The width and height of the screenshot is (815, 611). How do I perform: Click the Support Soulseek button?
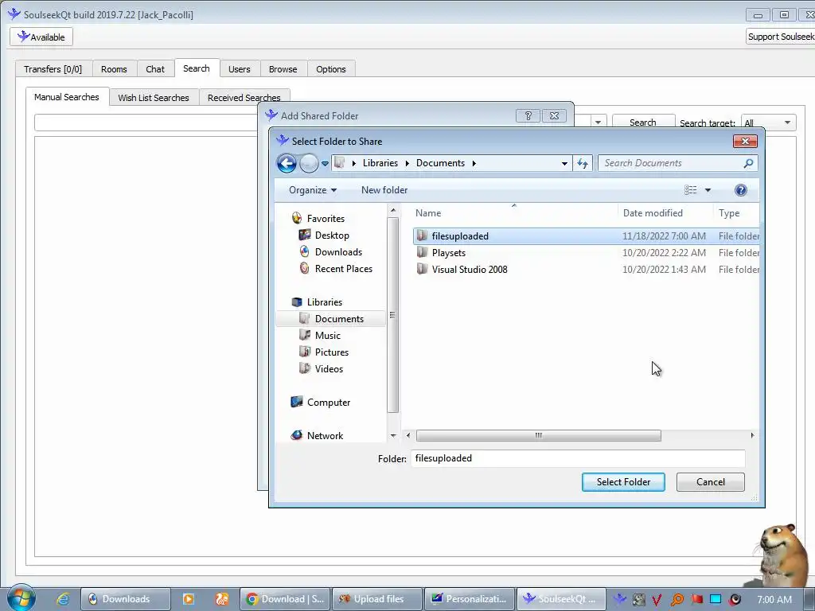click(x=780, y=37)
